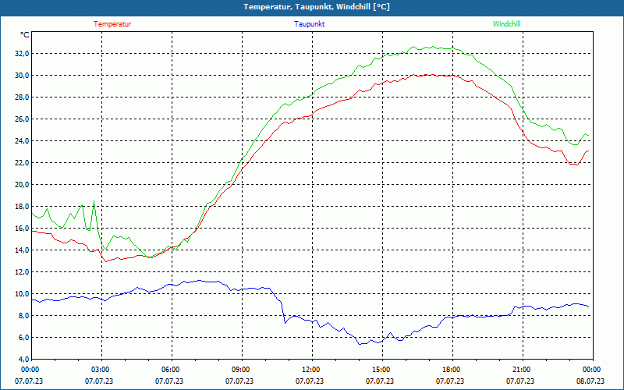The image size is (624, 390).
Task: Click the 6,0 value on the y-axis
Action: tap(23, 338)
